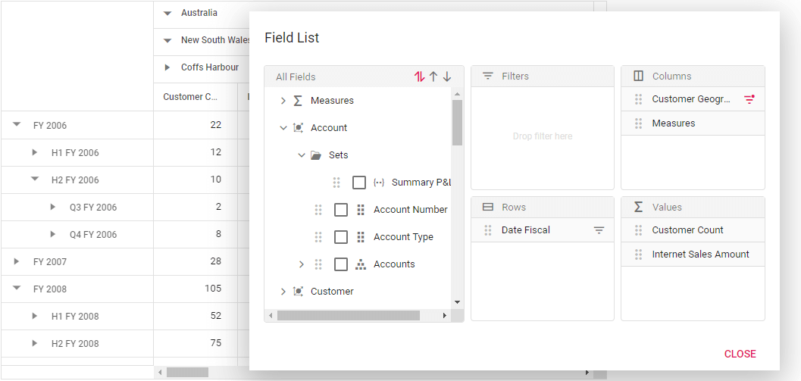Click the field tree horizontal scrollbar

pos(349,315)
